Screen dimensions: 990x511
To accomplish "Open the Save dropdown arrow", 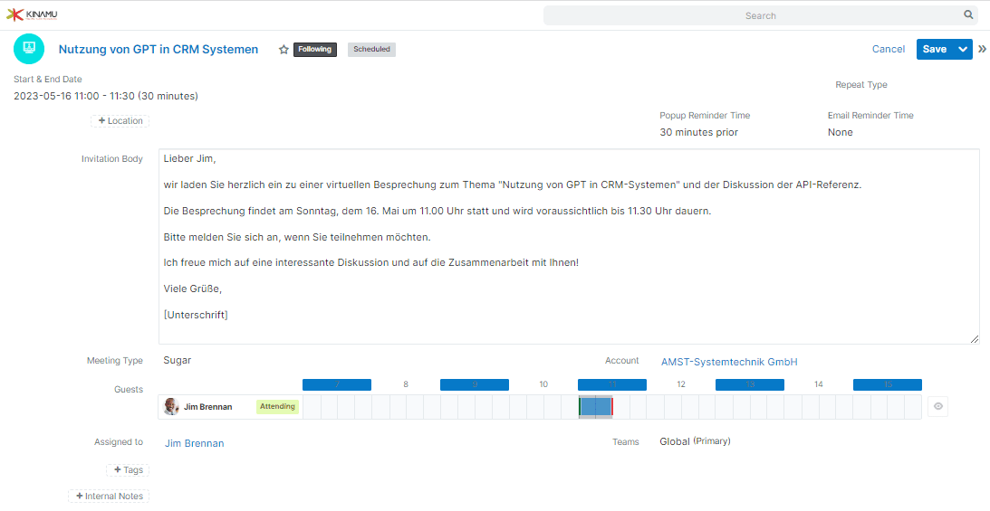I will (x=962, y=49).
